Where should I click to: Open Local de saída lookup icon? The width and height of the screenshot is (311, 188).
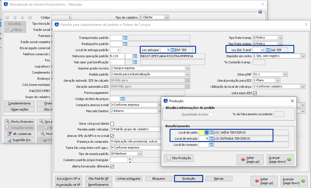click(211, 132)
